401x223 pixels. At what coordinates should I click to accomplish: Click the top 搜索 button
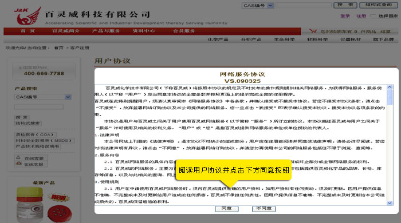(345, 5)
